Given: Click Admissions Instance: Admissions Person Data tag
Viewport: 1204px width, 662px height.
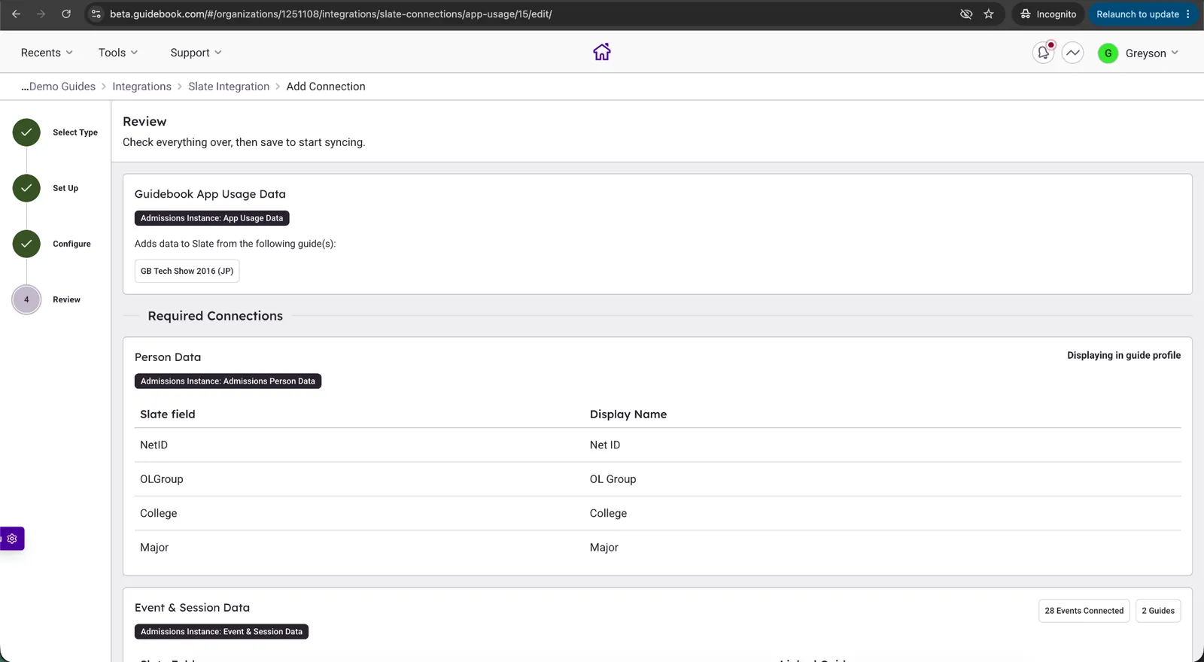Looking at the screenshot, I should click(228, 381).
